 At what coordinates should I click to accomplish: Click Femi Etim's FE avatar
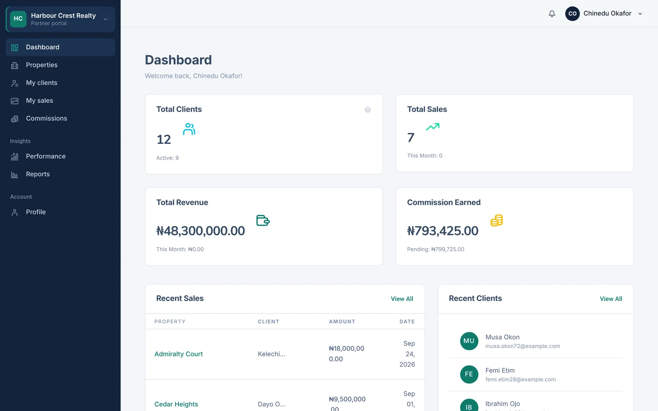coord(469,374)
